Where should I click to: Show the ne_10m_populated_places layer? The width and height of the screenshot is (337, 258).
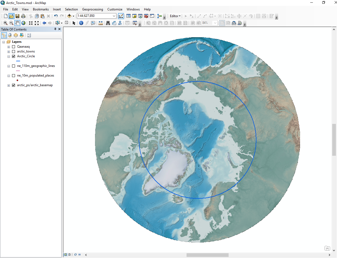pos(14,75)
